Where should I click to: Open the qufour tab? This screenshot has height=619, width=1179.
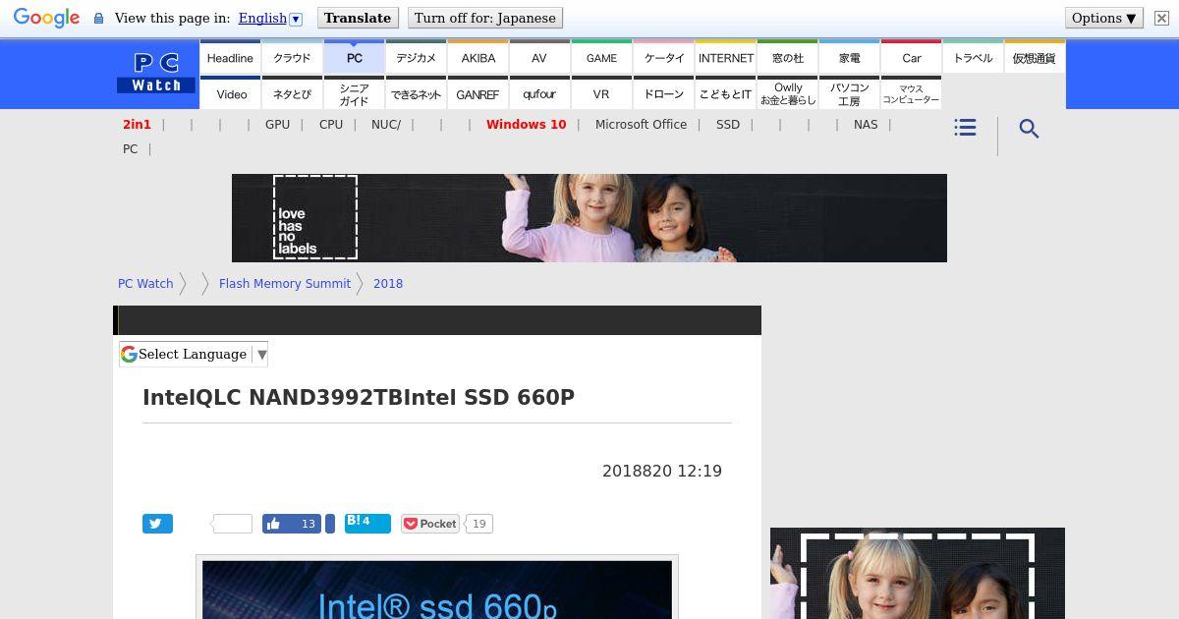[x=539, y=94]
